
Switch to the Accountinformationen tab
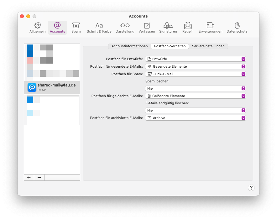pyautogui.click(x=129, y=46)
